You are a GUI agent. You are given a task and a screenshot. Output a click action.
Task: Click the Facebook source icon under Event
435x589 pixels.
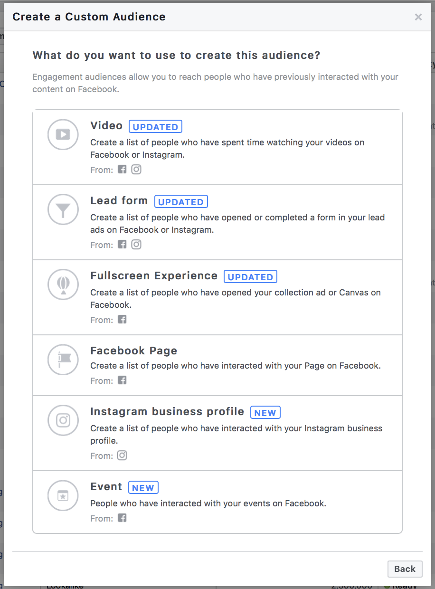click(122, 518)
